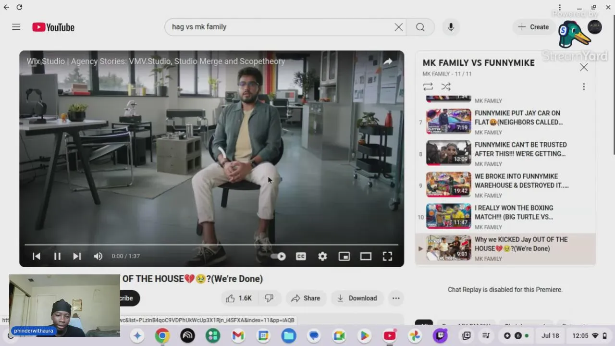The height and width of the screenshot is (346, 615).
Task: Click the search magnifier button
Action: [420, 27]
